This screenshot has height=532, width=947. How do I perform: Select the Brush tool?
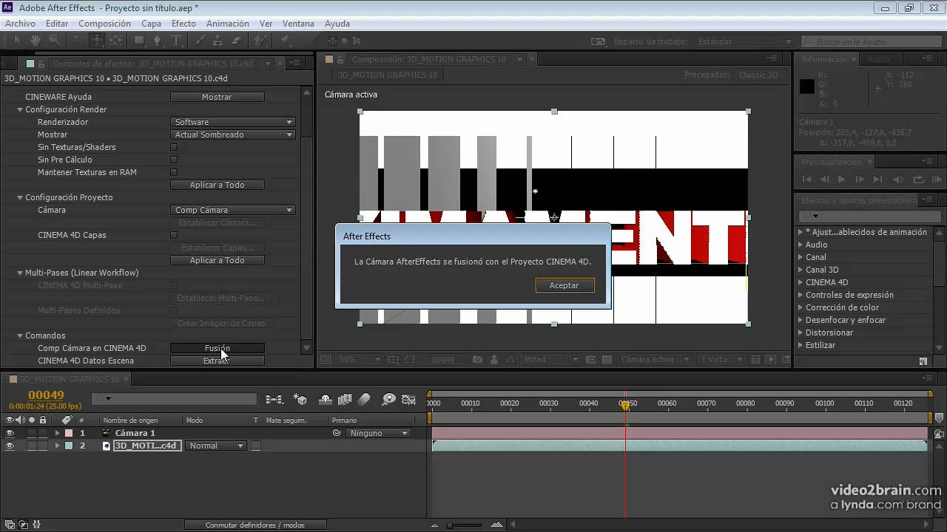[x=200, y=41]
